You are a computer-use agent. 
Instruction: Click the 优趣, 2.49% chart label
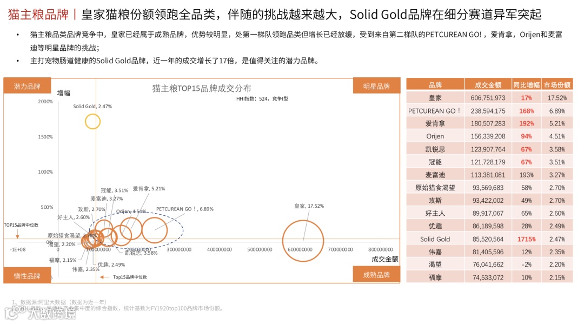pos(111,265)
